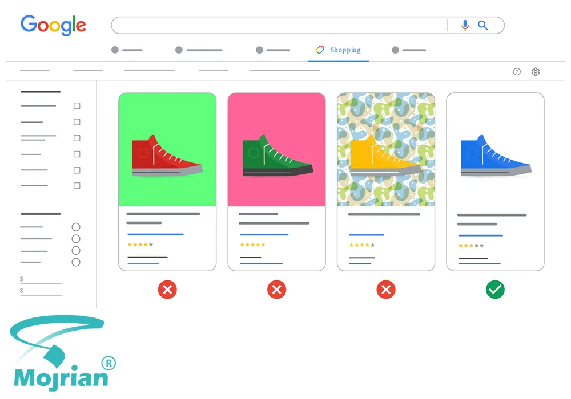
Task: Open the settings gear icon
Action: click(536, 72)
